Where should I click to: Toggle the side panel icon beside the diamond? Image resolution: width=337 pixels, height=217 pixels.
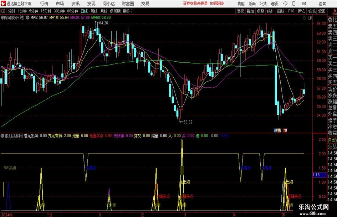tap(310, 18)
